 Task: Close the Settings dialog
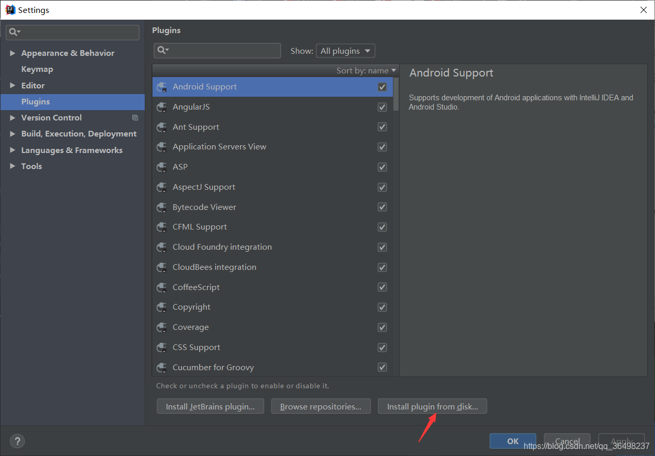tap(644, 10)
